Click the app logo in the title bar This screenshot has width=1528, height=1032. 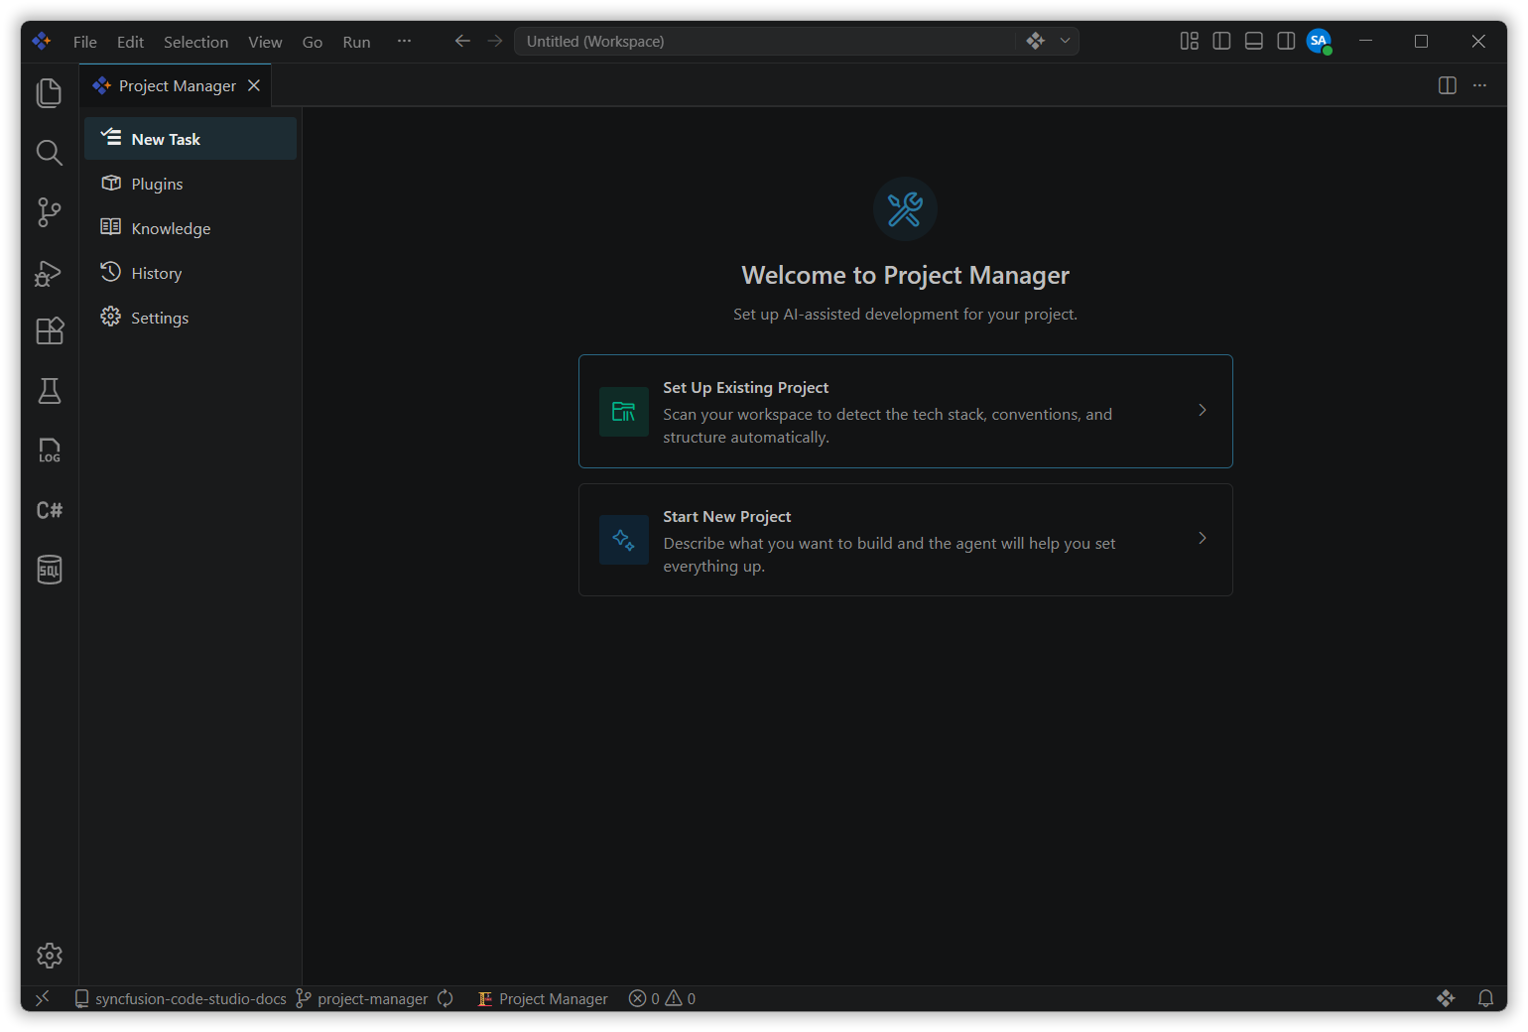42,41
